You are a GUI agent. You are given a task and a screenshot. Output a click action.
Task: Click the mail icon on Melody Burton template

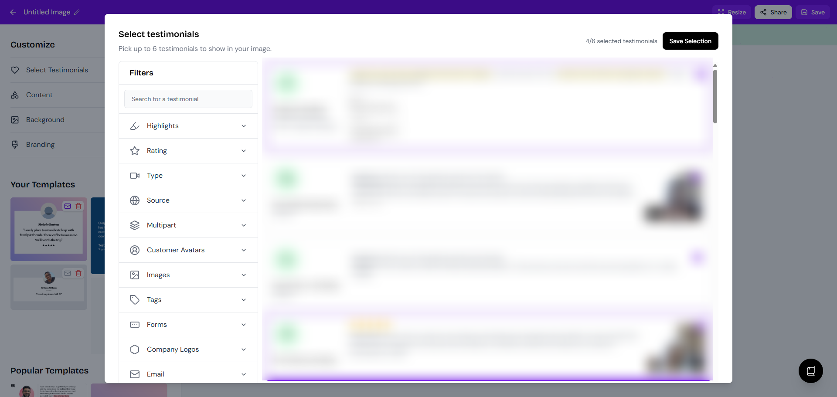68,206
